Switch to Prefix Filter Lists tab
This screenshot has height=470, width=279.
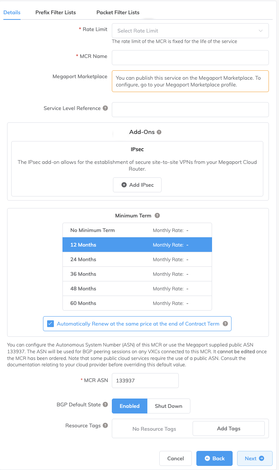pos(56,12)
